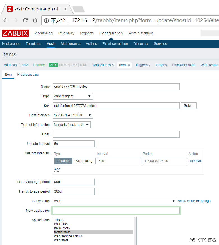Click the JMX availability badge

[x=74, y=65]
